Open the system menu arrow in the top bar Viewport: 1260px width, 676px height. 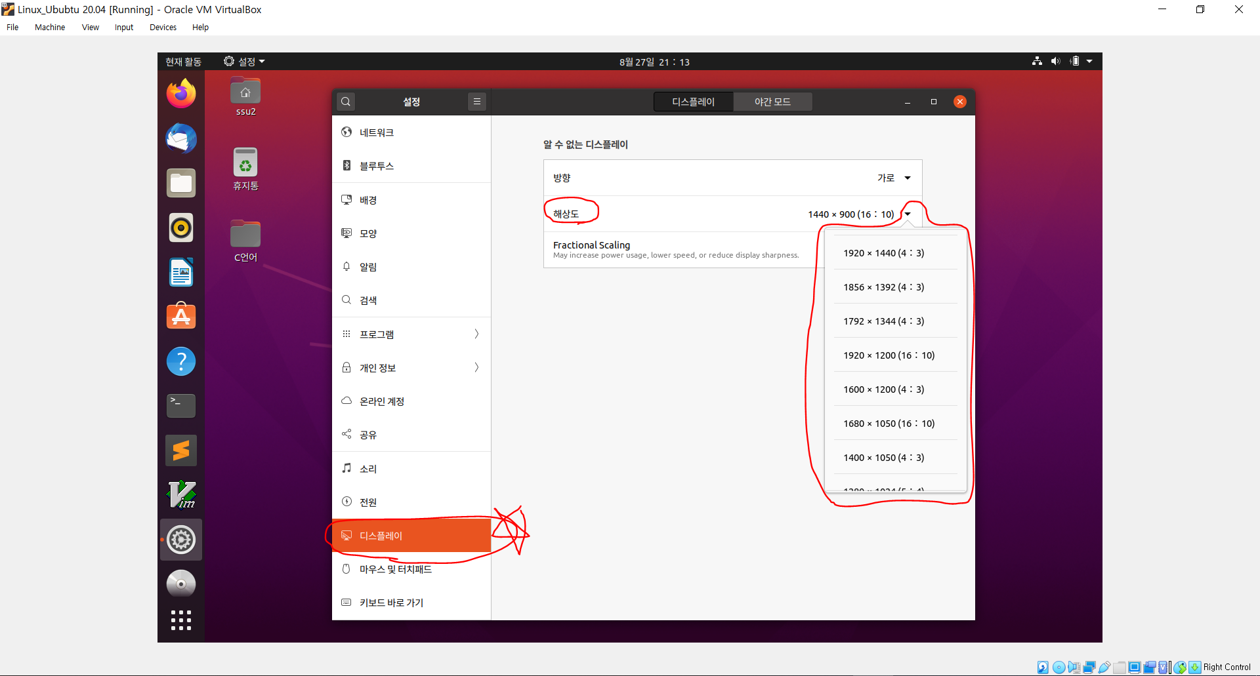[1089, 62]
